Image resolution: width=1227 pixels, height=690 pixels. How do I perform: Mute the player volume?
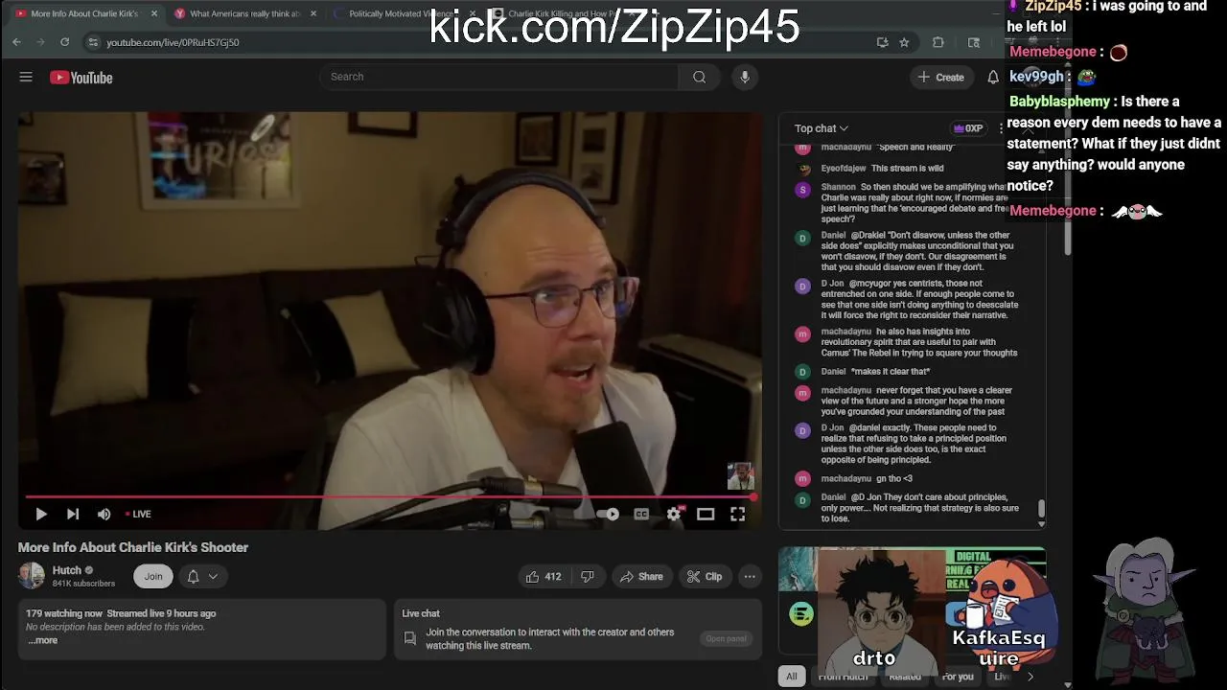pos(104,514)
